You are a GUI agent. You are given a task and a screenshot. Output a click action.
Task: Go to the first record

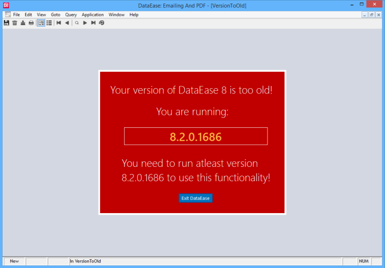tap(59, 23)
